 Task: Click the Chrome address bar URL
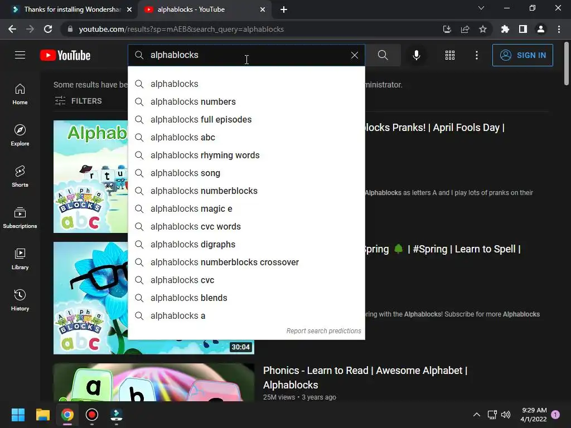point(181,29)
